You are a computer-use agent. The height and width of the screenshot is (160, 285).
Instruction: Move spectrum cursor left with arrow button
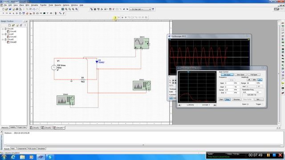click(179, 105)
